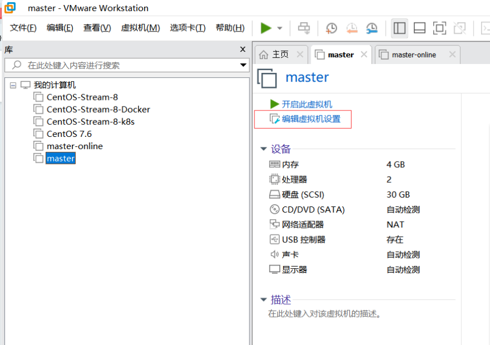Open the 编辑(E) menu

[x=60, y=28]
